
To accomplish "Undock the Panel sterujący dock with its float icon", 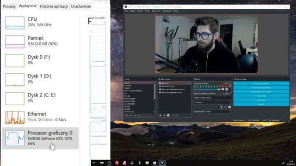I will click(x=286, y=79).
